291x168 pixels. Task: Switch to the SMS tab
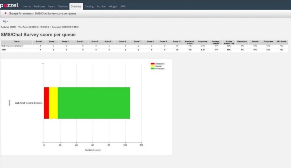coord(123,6)
